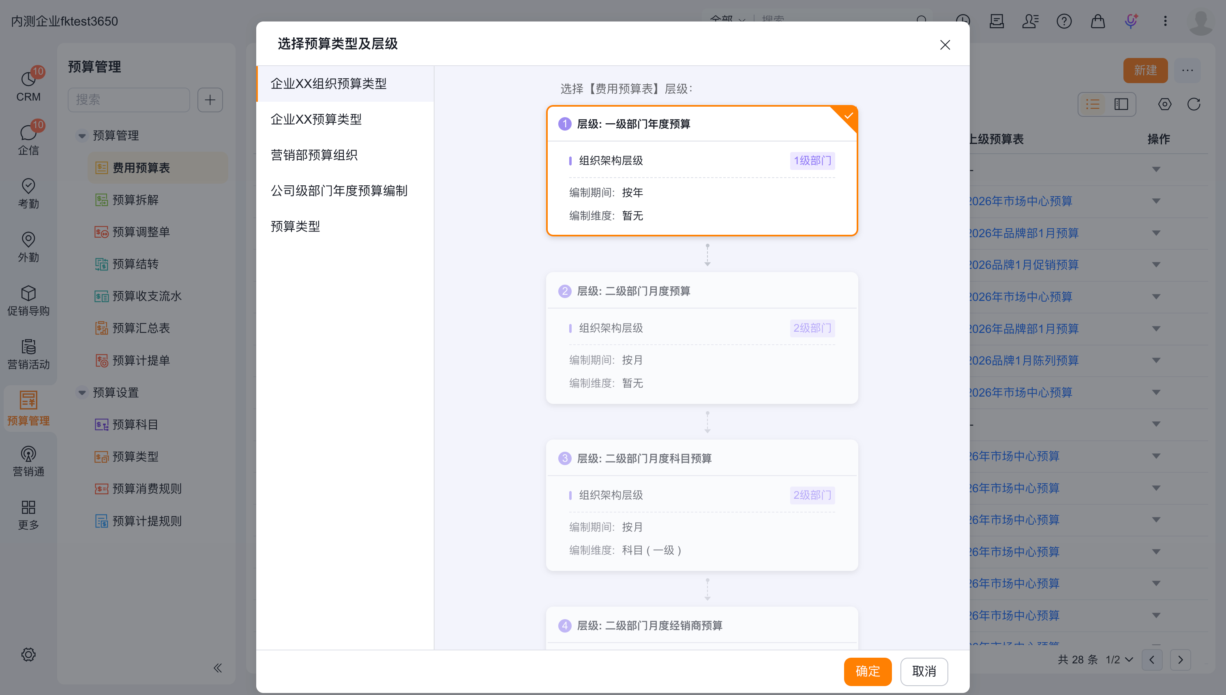Open the voice microphone icon in top bar

1131,21
